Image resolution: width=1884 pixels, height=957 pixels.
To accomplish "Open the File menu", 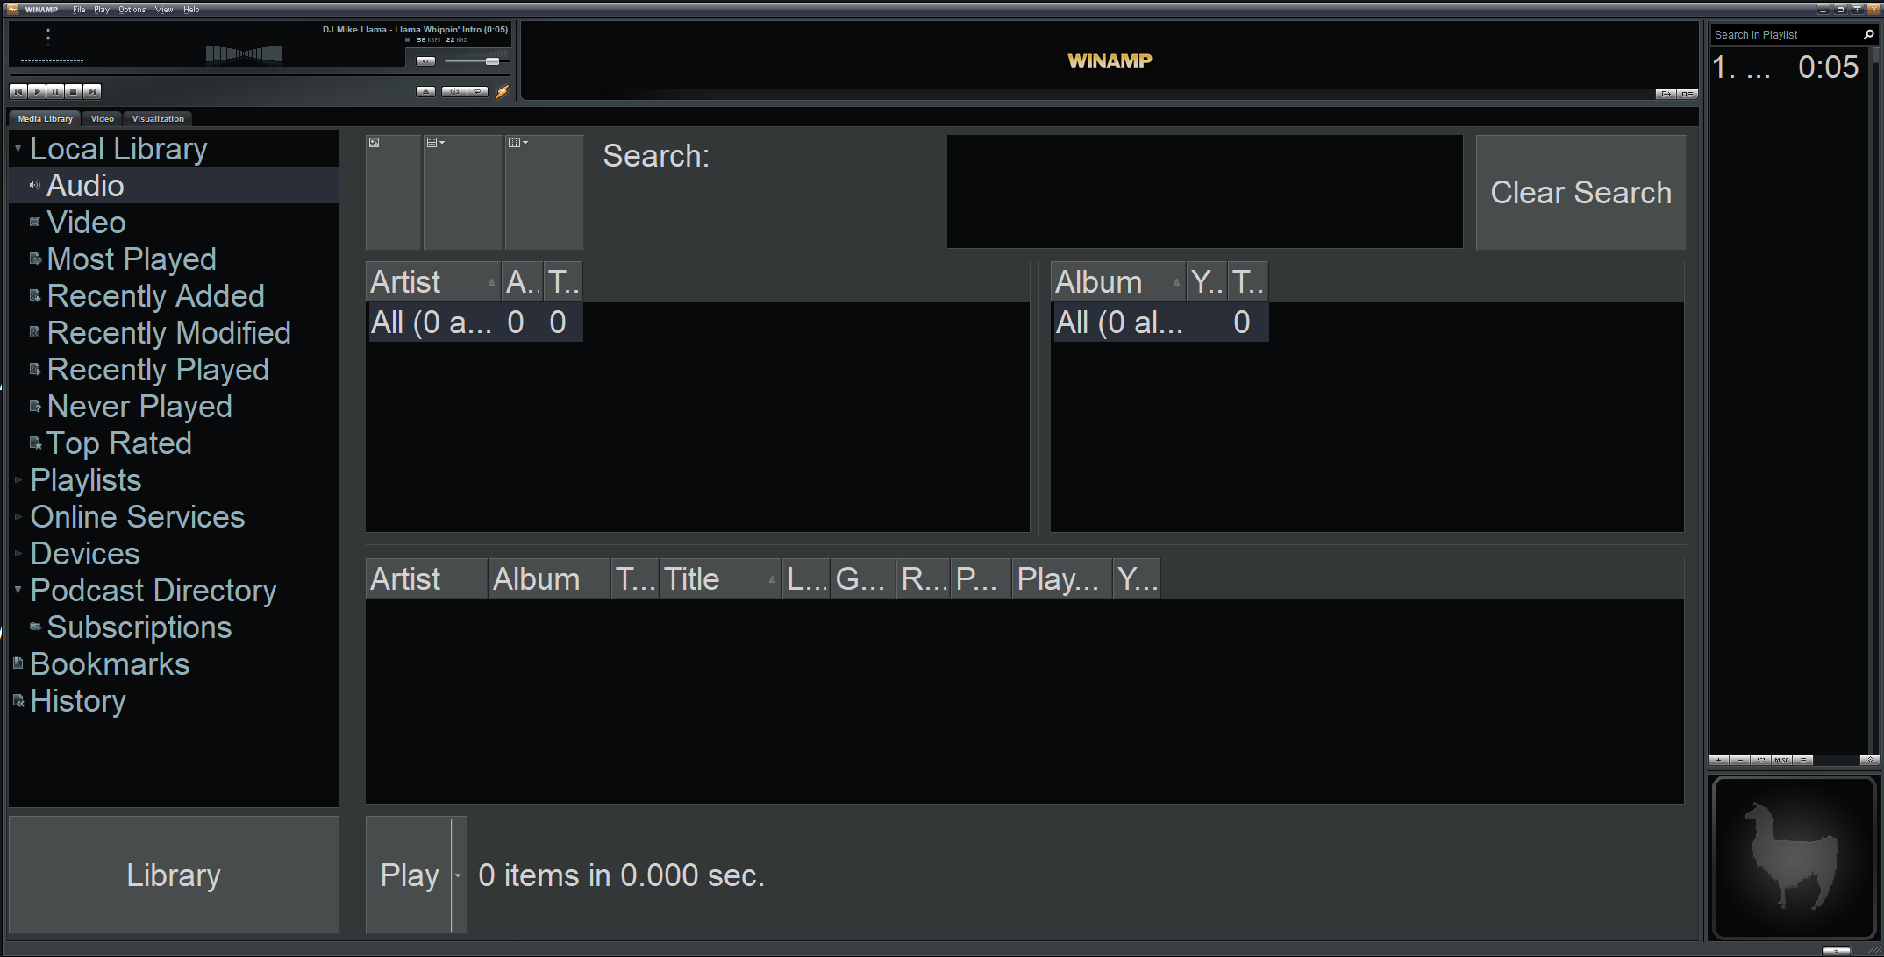I will coord(79,10).
